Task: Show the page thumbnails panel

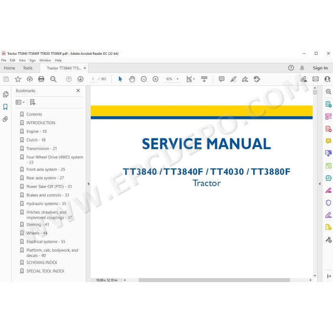Action: (x=6, y=94)
